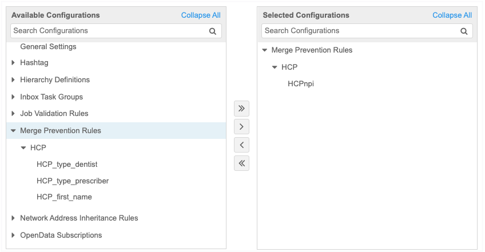Select HCP_type_dentist rule

click(x=67, y=165)
